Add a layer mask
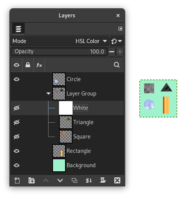Screen dimensions: 191x197 tap(103, 180)
